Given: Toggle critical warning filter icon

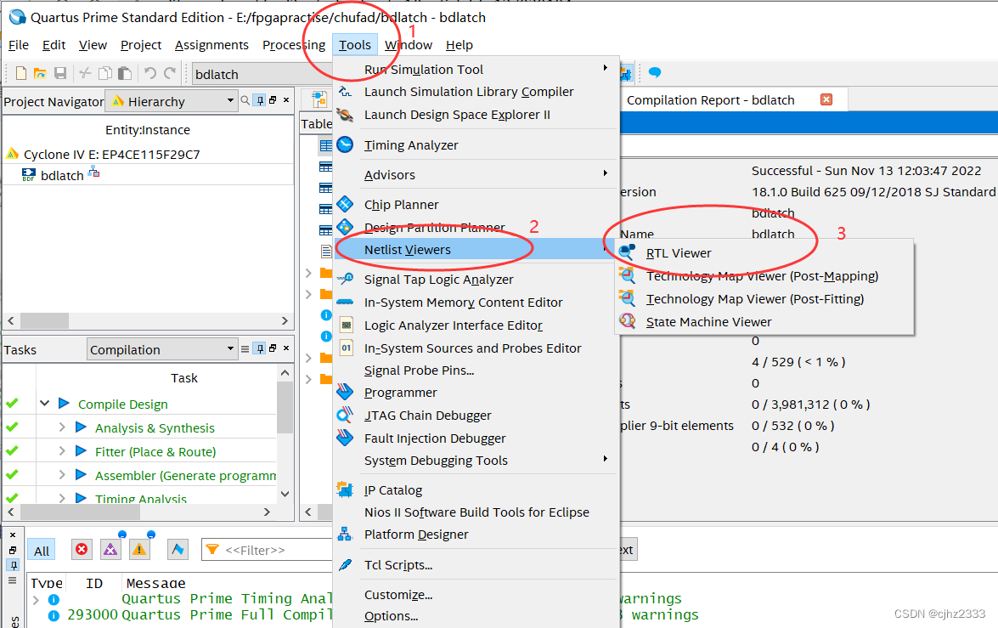Looking at the screenshot, I should [x=110, y=549].
